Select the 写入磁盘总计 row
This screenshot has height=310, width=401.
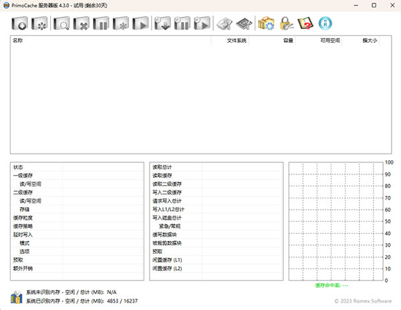pyautogui.click(x=217, y=218)
